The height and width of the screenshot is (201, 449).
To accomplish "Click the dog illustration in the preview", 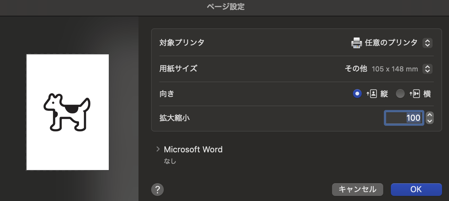I will [x=67, y=112].
